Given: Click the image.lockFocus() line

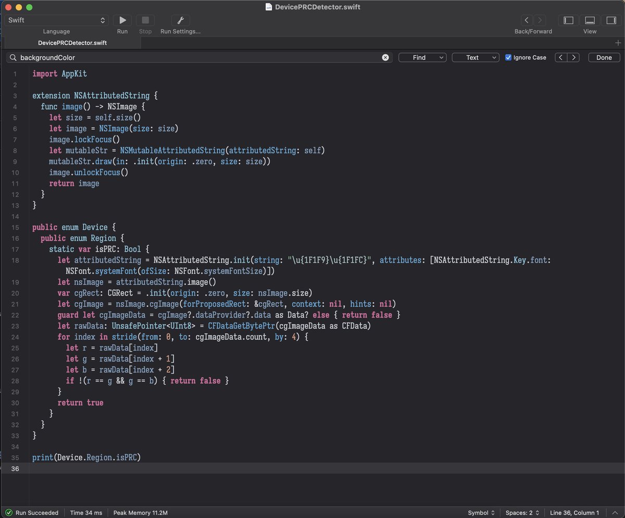Looking at the screenshot, I should click(84, 139).
